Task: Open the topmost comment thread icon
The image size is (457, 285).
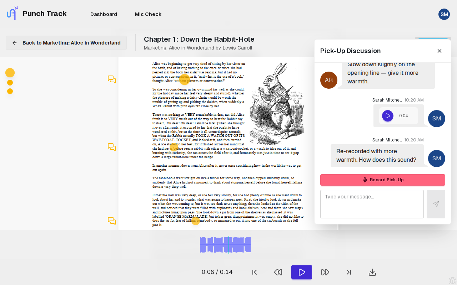Action: click(112, 79)
